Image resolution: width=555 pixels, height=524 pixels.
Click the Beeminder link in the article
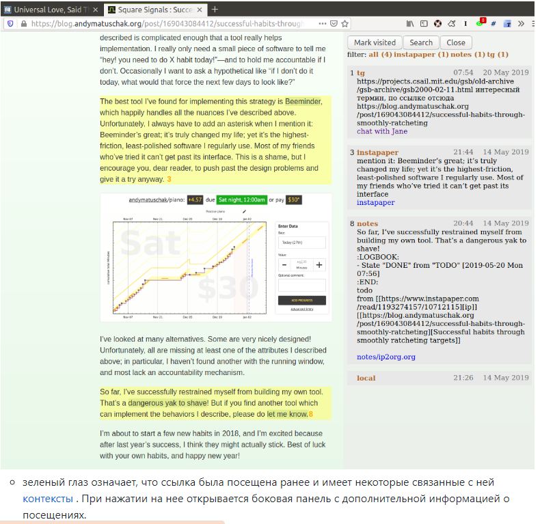click(x=303, y=102)
